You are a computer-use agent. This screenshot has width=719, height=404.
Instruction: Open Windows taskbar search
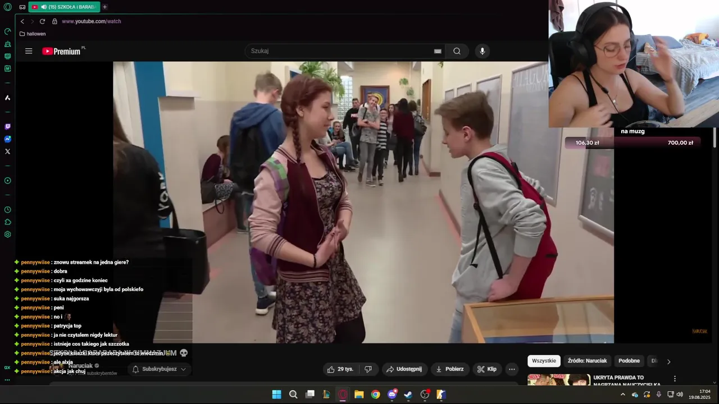(293, 394)
